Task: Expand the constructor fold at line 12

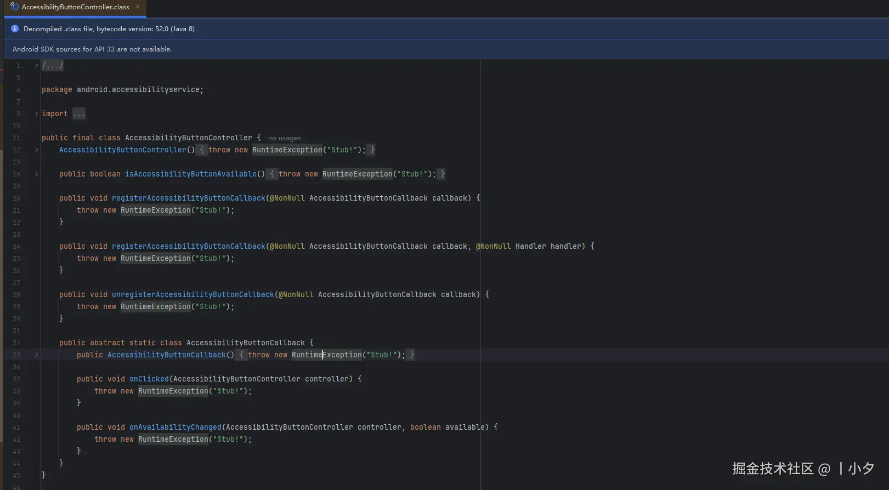Action: point(37,150)
